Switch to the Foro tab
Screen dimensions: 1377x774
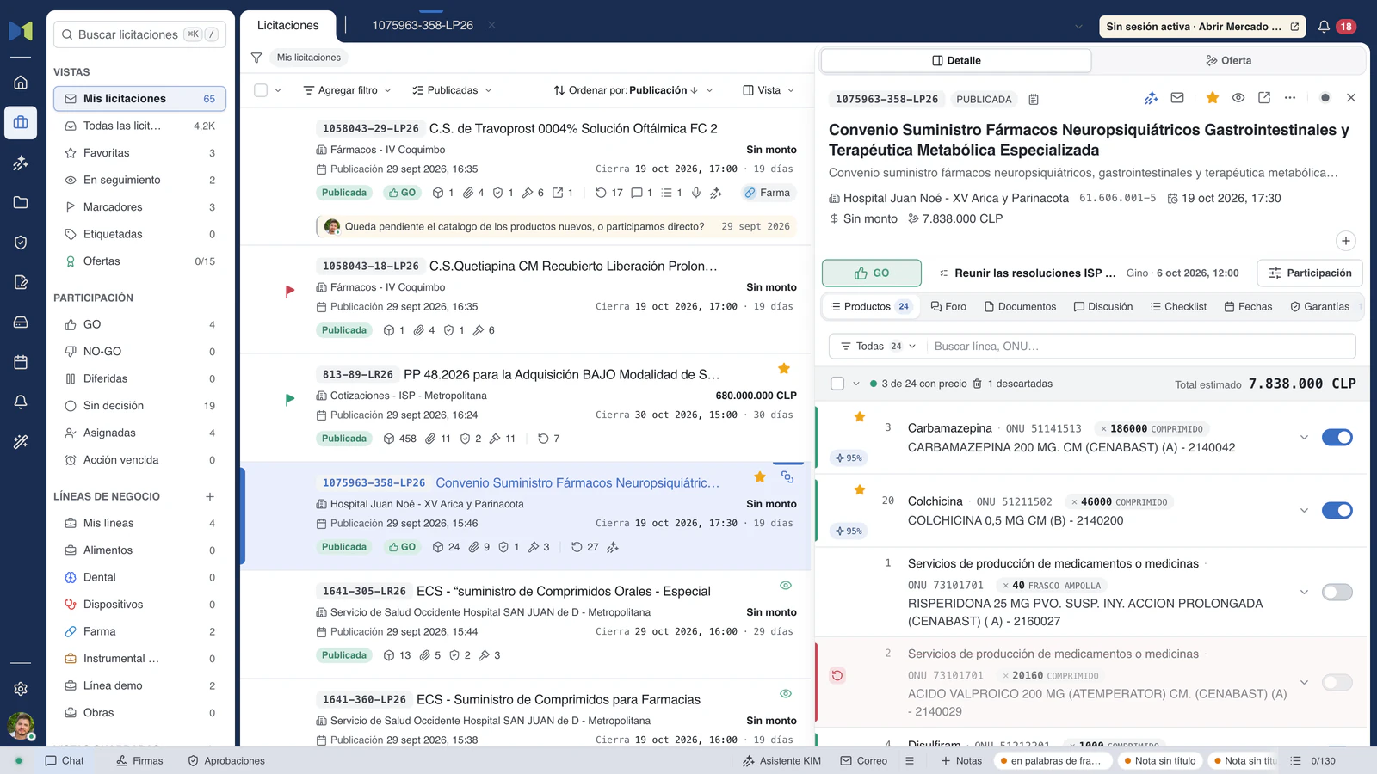point(948,306)
